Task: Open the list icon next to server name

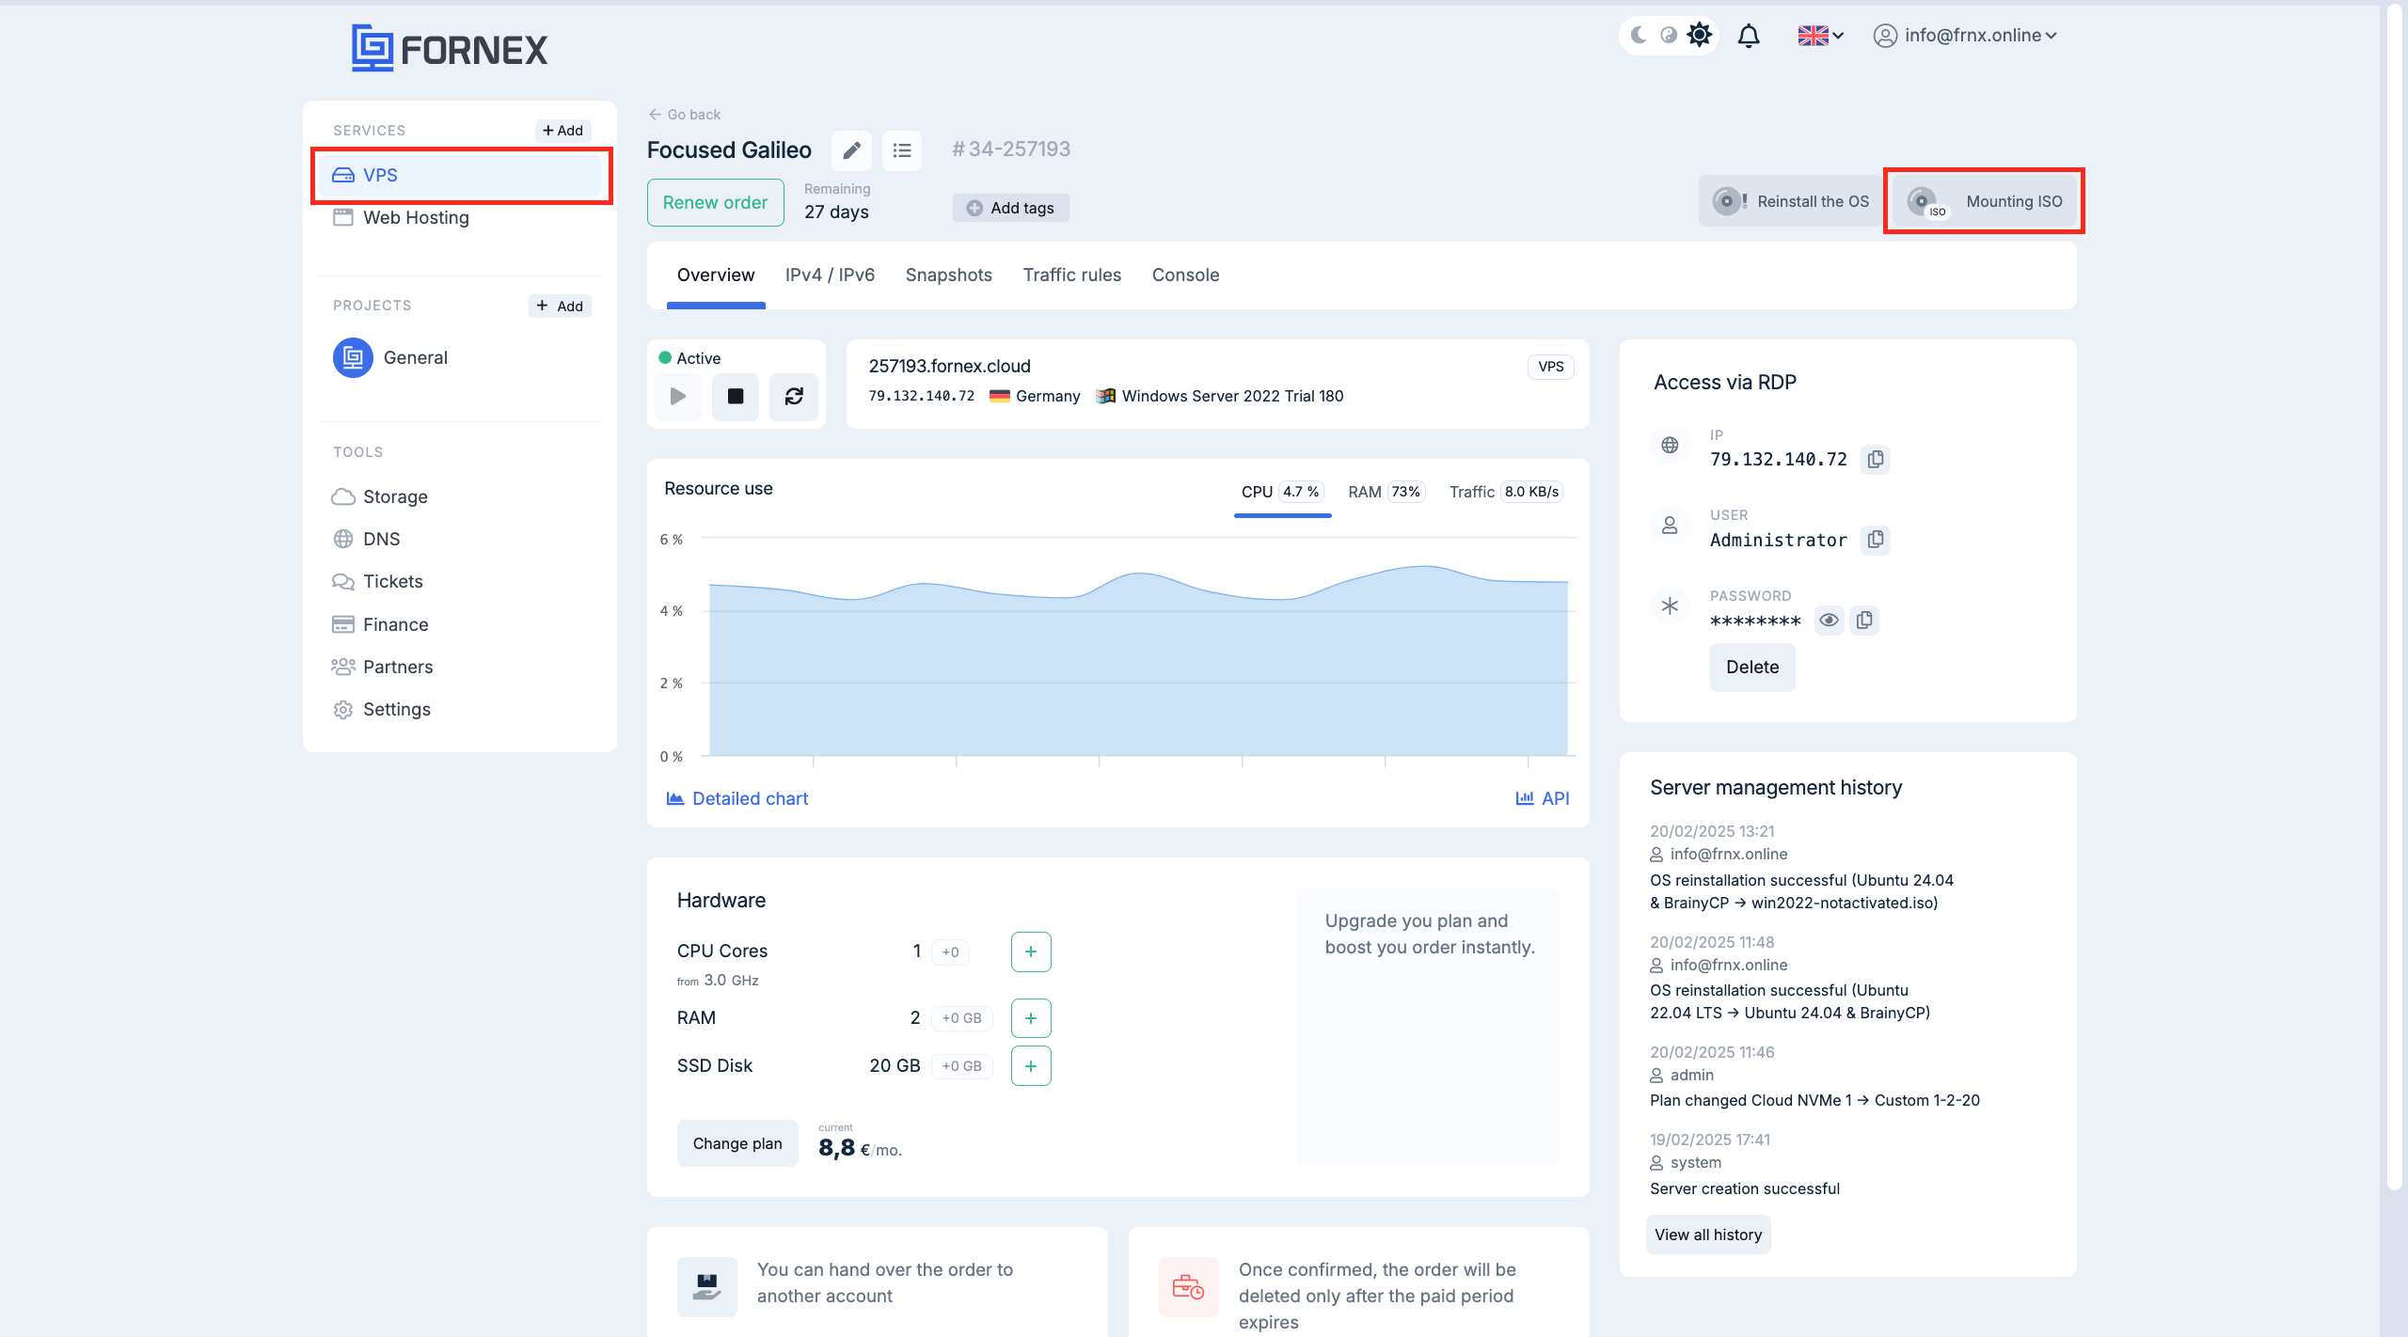Action: pos(902,150)
